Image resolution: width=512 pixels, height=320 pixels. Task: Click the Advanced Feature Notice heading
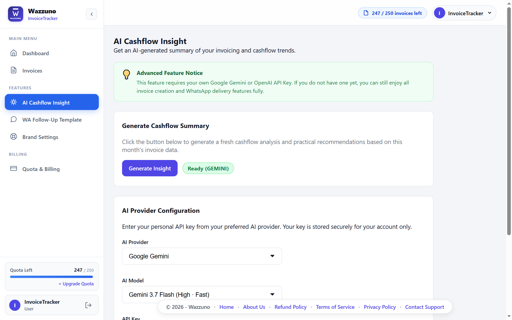(170, 73)
